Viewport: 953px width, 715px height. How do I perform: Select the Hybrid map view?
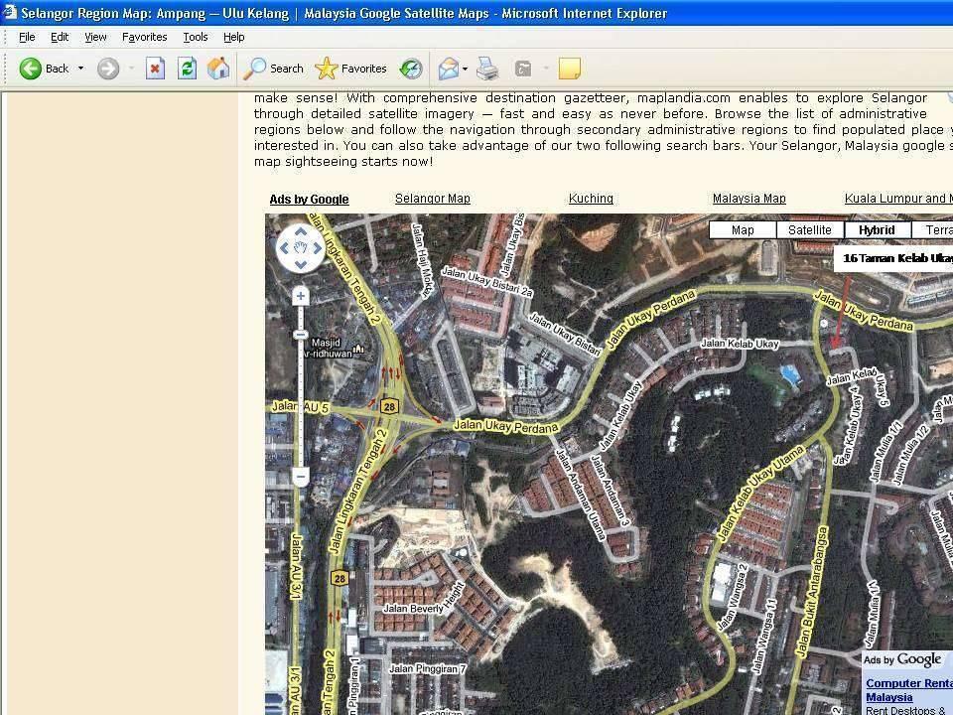pyautogui.click(x=877, y=229)
